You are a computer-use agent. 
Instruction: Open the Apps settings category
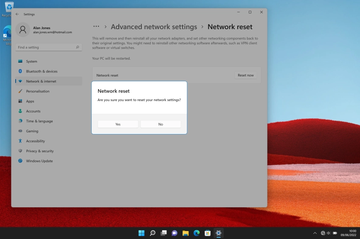(x=49, y=101)
